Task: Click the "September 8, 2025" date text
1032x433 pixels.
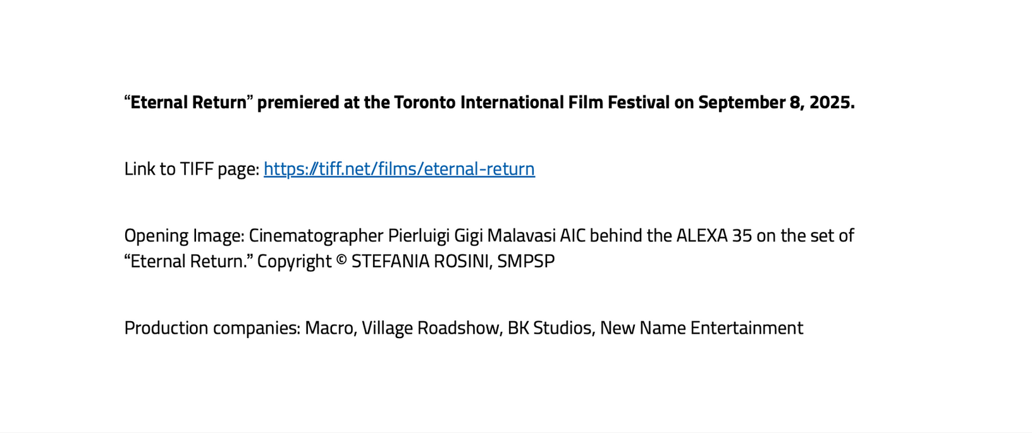Action: click(x=775, y=102)
